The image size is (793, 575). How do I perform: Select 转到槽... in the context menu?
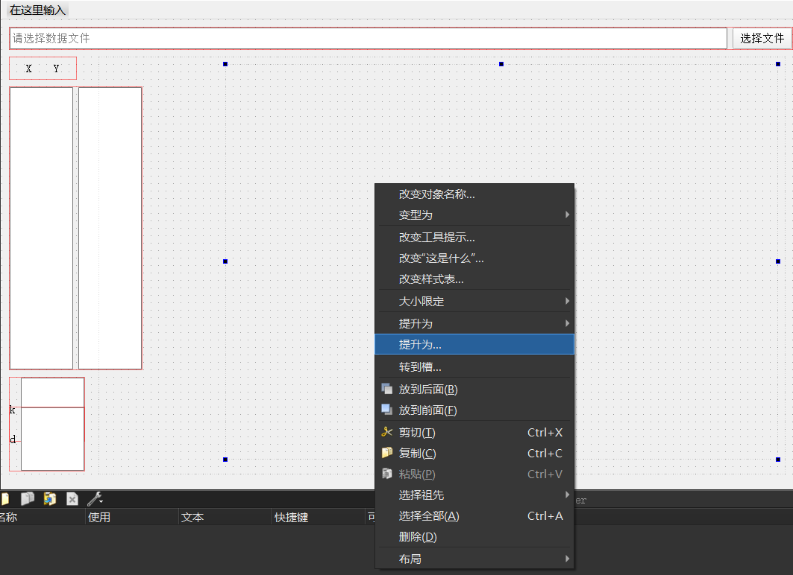(474, 366)
